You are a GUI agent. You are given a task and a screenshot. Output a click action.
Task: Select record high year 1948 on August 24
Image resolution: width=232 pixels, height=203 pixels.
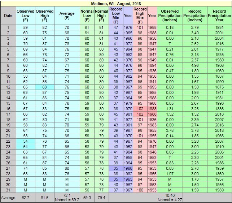152,152
